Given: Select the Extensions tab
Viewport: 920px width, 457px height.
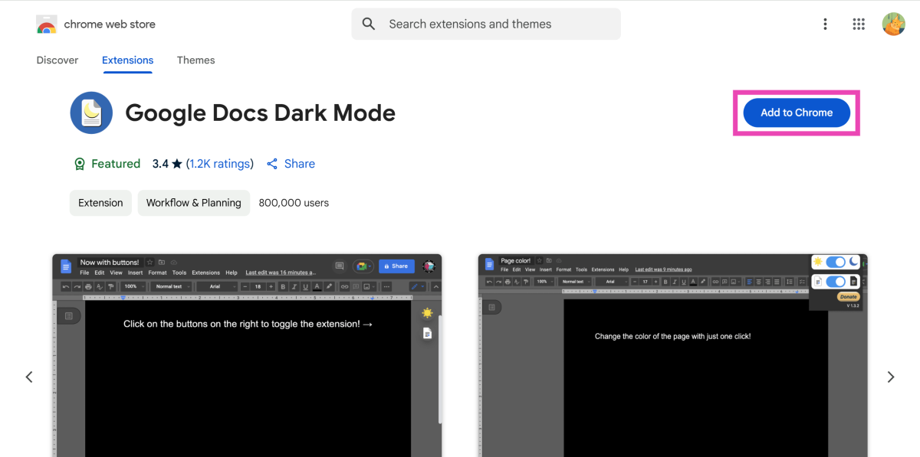Looking at the screenshot, I should click(127, 60).
